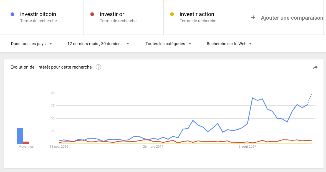Click the blue dot next to investir bitcoin
Viewport: 326px width, 172px height.
pos(12,14)
